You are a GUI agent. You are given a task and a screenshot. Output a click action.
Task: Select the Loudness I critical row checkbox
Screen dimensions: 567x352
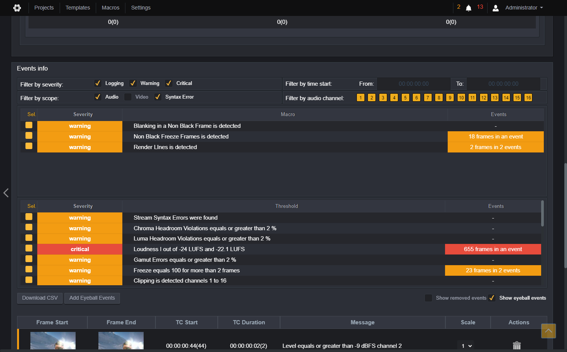pyautogui.click(x=29, y=248)
